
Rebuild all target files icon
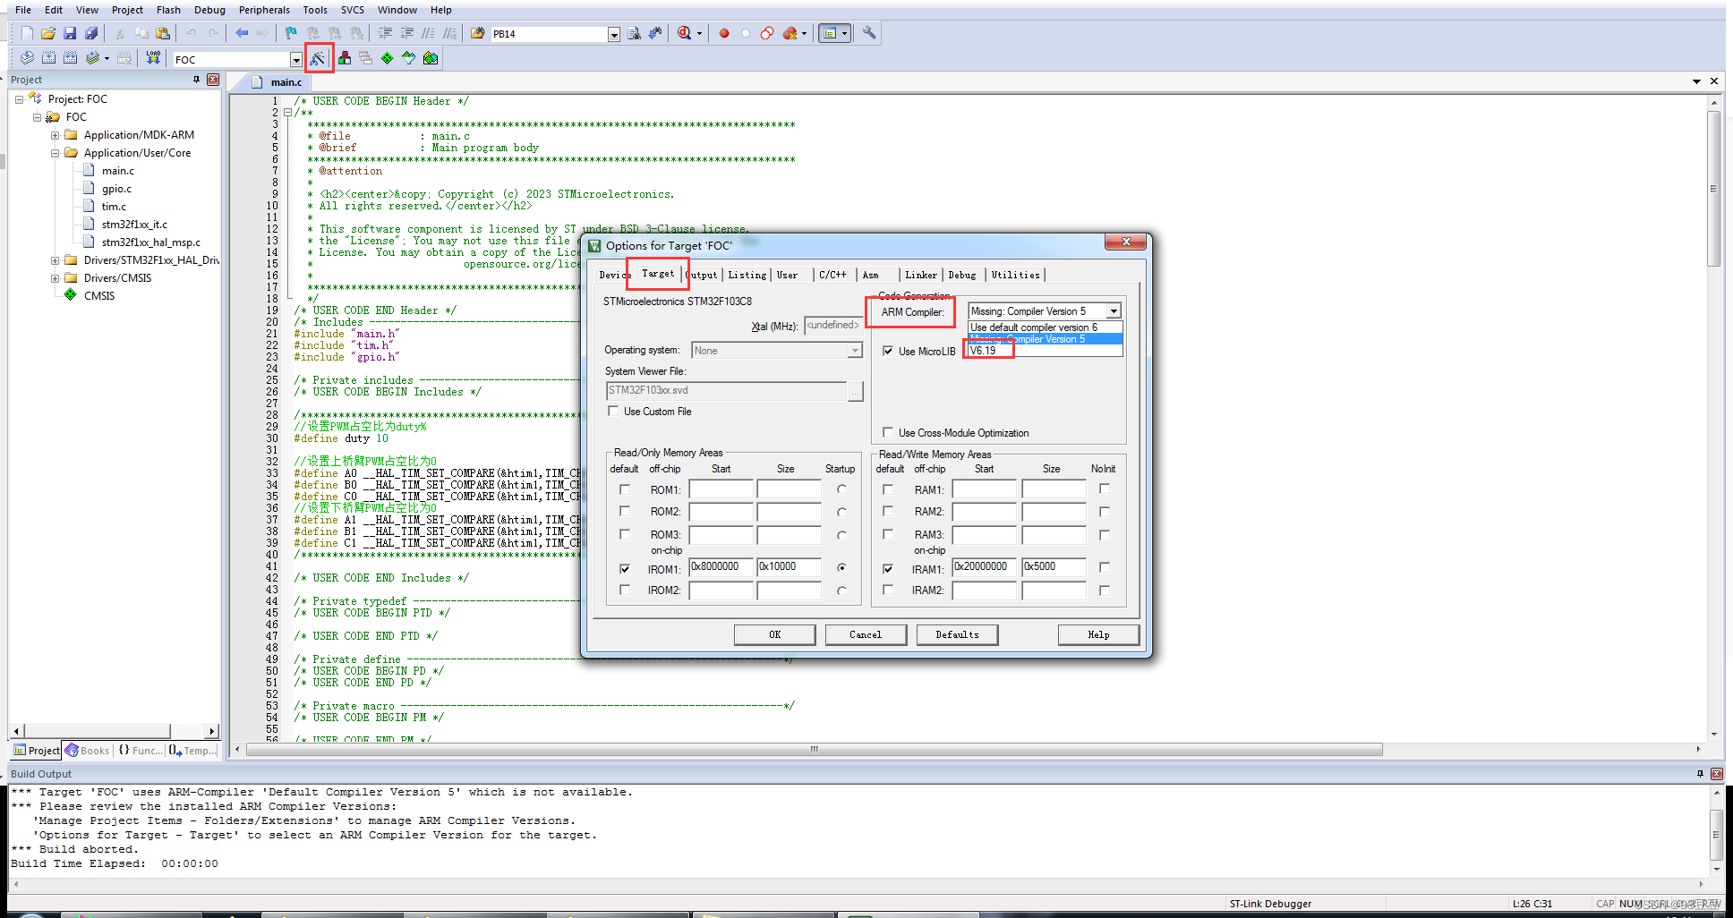click(x=70, y=58)
